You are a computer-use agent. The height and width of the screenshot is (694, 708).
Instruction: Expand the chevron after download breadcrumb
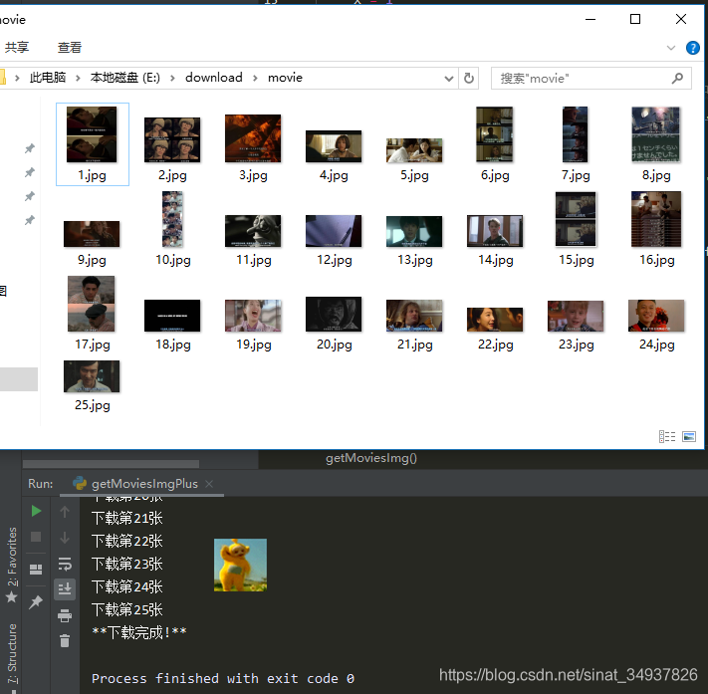point(255,78)
